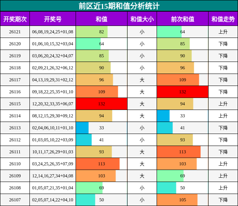Click previous sum '105' in row 26107

[183, 200]
